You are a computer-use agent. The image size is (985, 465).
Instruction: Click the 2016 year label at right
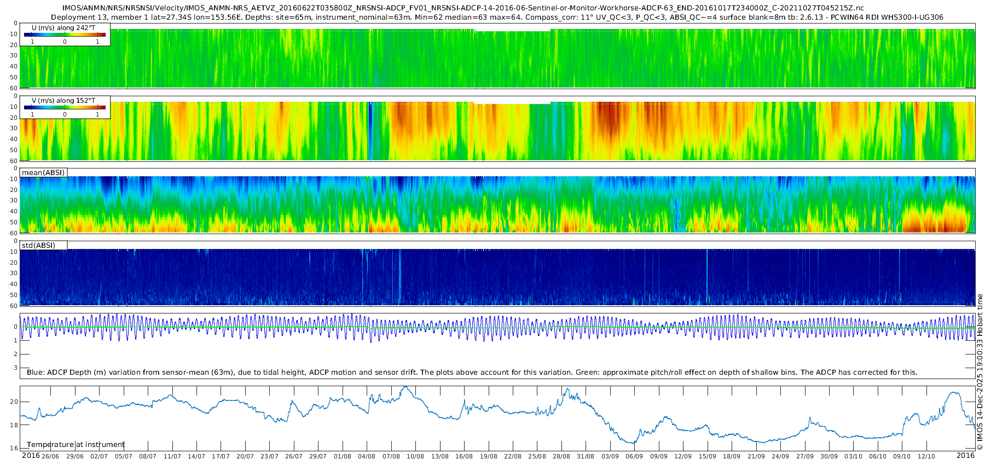965,455
